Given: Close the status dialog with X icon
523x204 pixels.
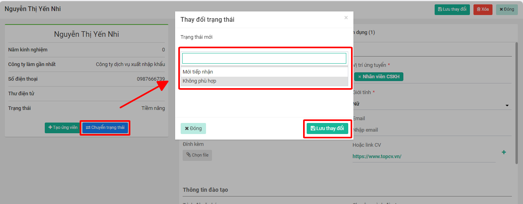Looking at the screenshot, I should (x=346, y=18).
